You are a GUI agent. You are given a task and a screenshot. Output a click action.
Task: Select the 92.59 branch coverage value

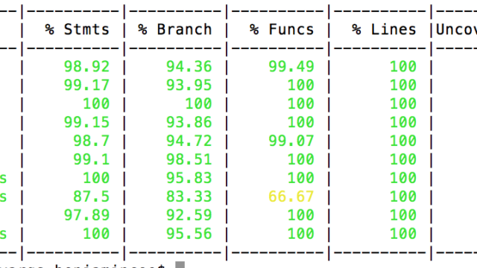[x=189, y=215]
